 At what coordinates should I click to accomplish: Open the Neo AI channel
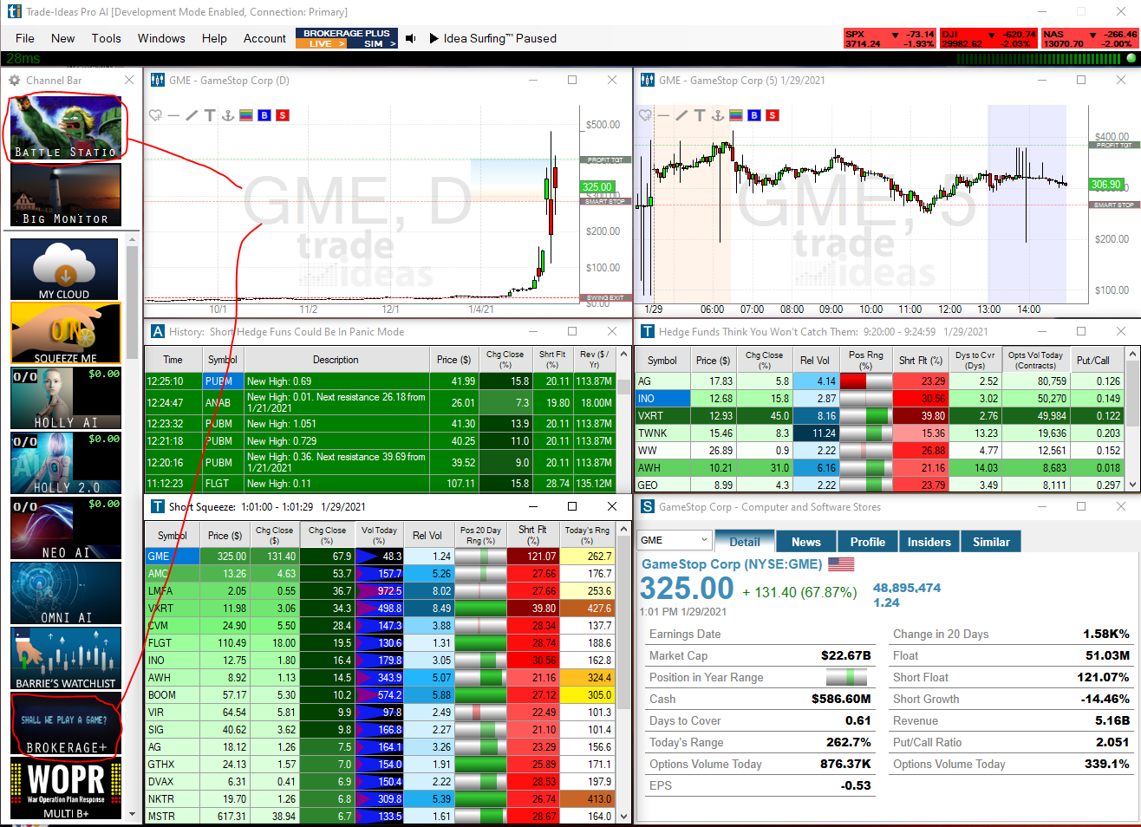[x=66, y=528]
